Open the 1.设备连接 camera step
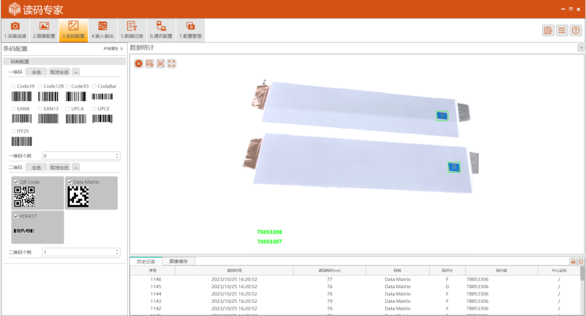The height and width of the screenshot is (316, 586). (x=15, y=30)
